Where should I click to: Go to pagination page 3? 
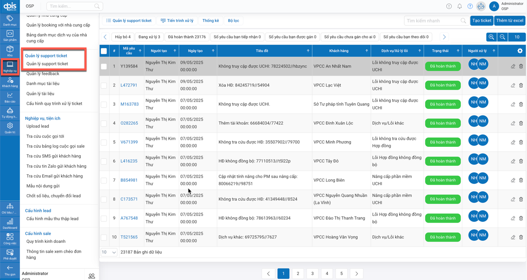(312, 273)
